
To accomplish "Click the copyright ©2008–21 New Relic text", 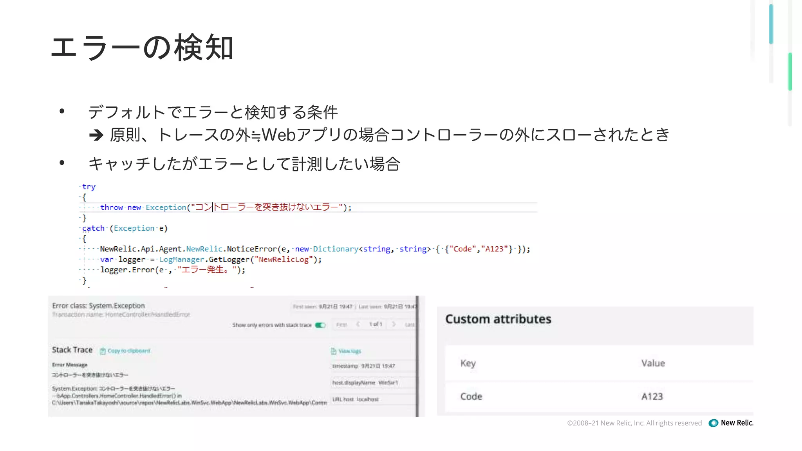I will (634, 423).
